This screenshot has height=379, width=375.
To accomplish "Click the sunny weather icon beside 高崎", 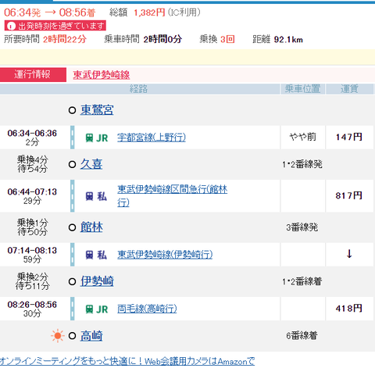I will point(58,336).
